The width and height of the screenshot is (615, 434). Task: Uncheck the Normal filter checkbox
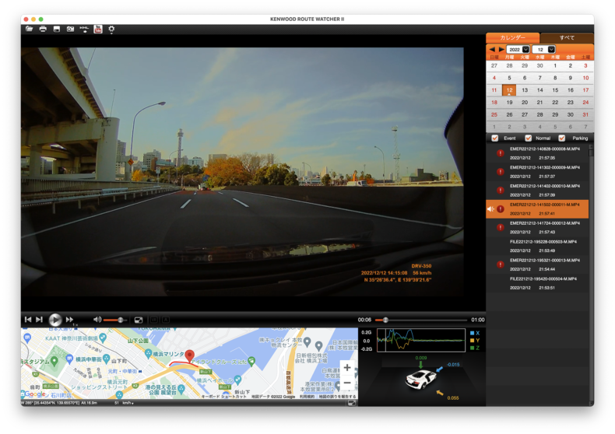coord(529,138)
